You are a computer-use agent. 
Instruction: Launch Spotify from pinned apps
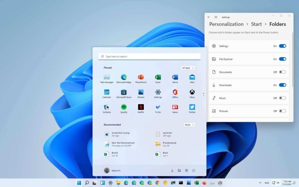pos(124,109)
